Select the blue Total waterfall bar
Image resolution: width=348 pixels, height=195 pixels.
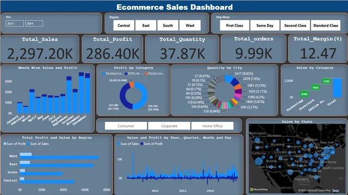[x=337, y=88]
